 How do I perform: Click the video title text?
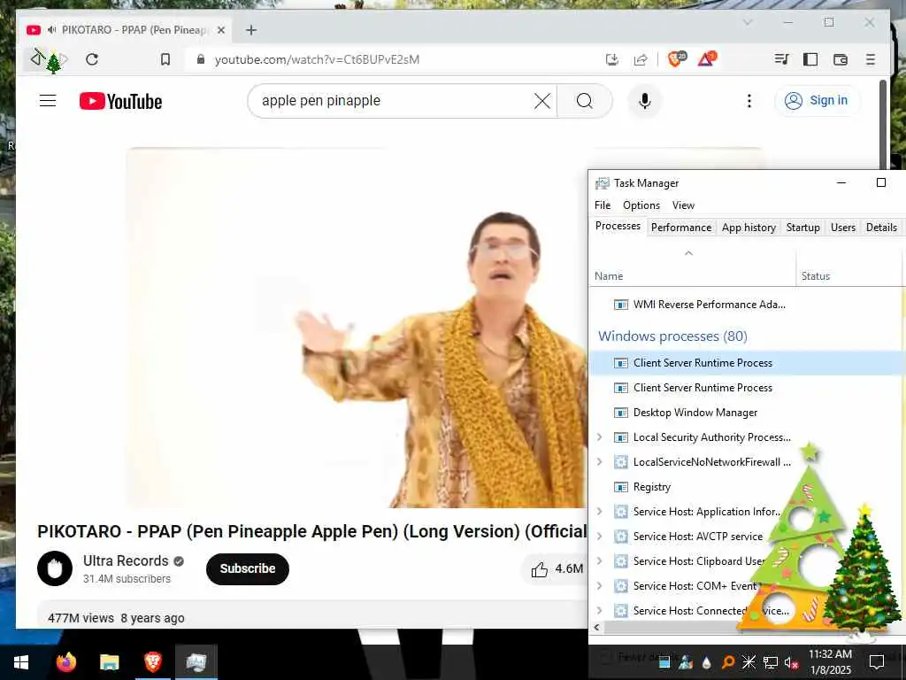tap(312, 531)
